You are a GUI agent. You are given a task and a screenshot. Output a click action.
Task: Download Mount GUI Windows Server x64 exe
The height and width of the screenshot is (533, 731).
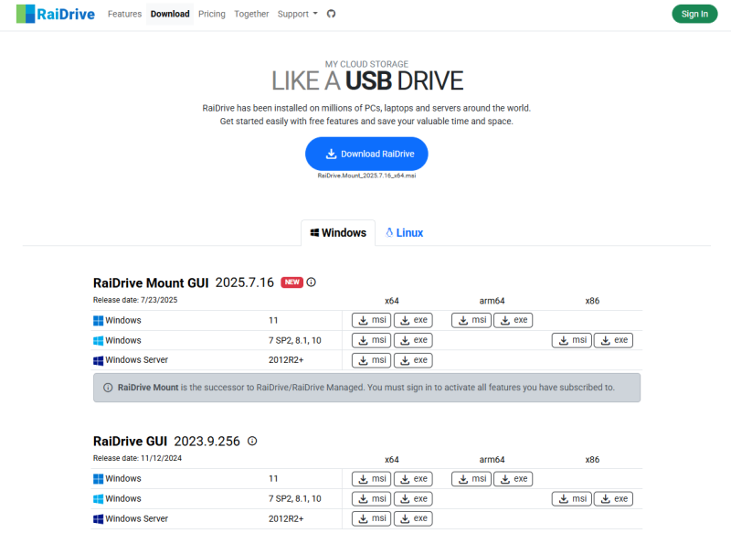(414, 360)
